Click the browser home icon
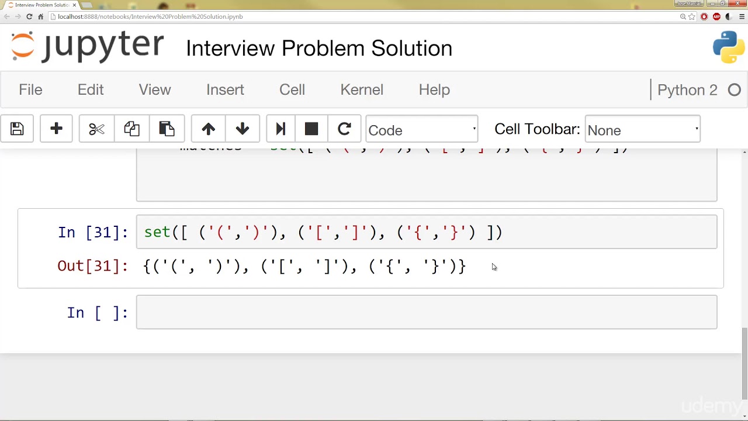This screenshot has height=421, width=748. tap(40, 16)
